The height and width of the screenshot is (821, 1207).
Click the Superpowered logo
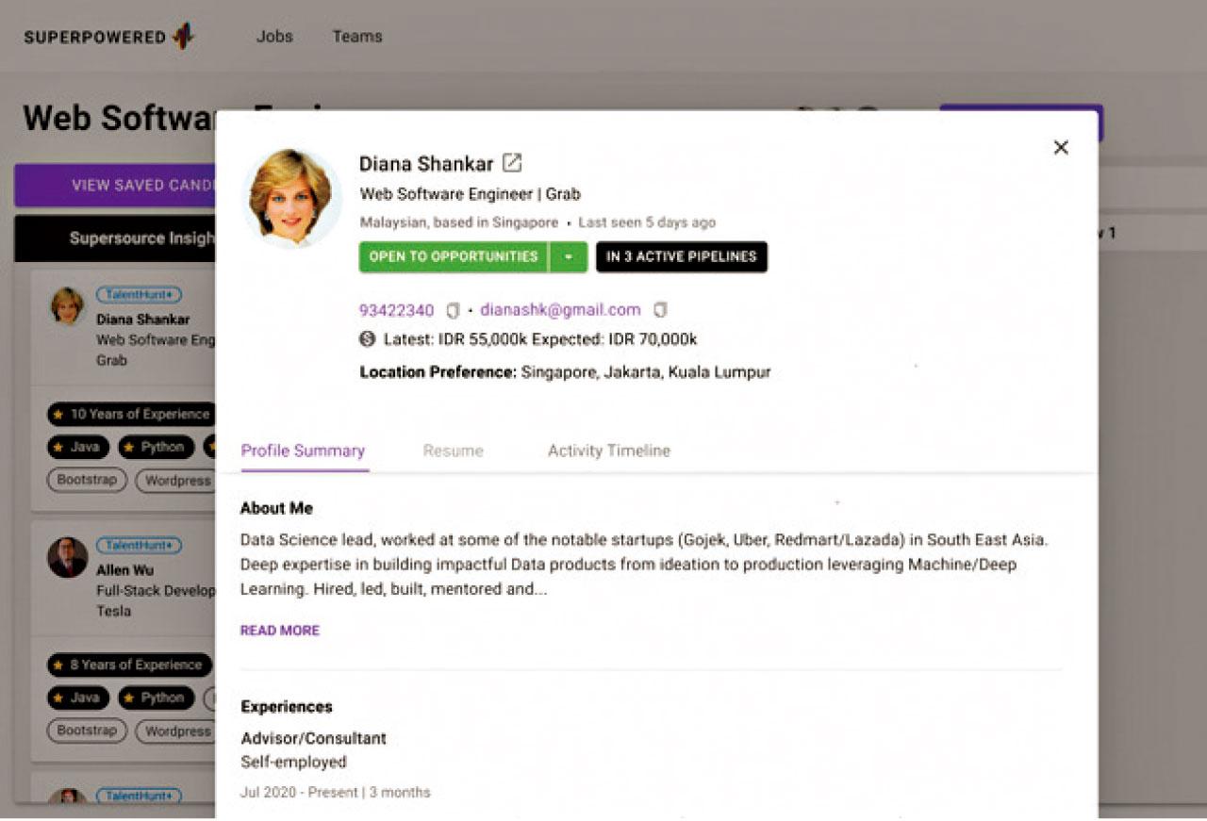(x=108, y=37)
